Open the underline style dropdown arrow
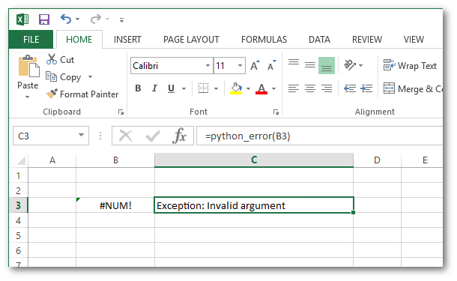This screenshot has height=281, width=457. [184, 88]
